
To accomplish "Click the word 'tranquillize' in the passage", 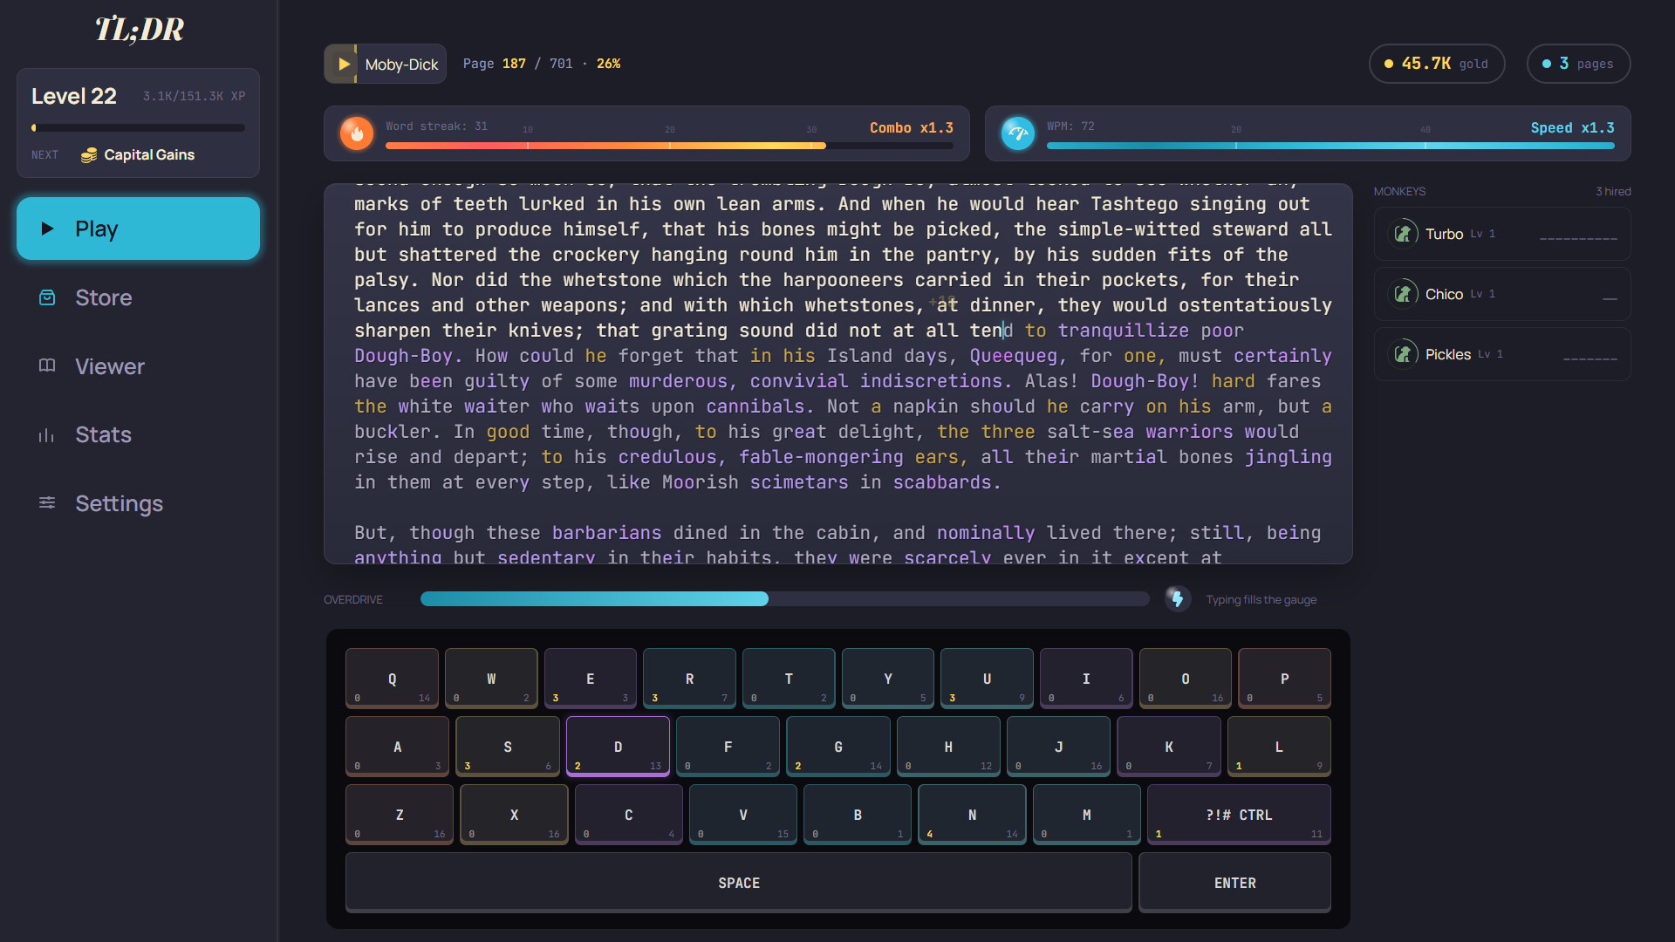I will coord(1124,331).
